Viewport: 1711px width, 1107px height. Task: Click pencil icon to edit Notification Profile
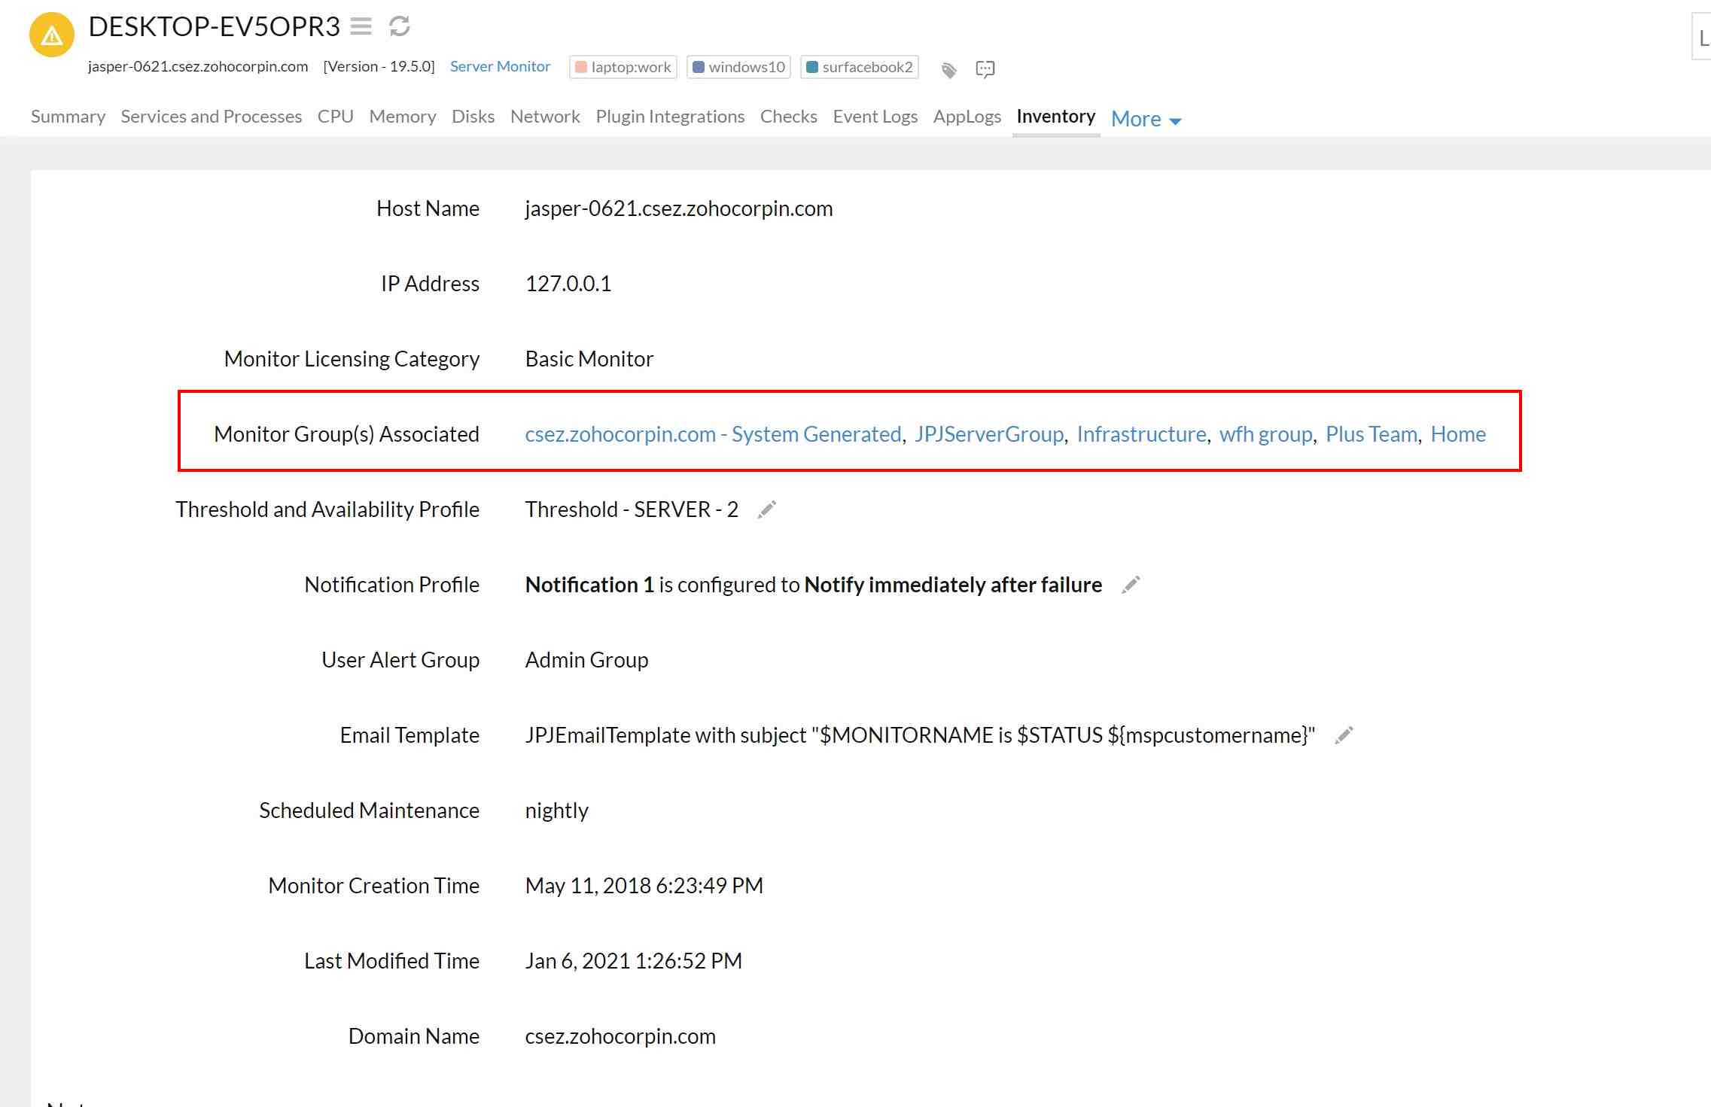(x=1131, y=585)
